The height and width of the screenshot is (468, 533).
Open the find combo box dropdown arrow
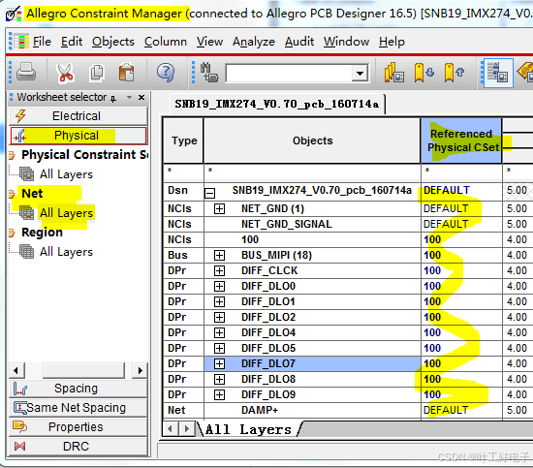click(x=360, y=73)
